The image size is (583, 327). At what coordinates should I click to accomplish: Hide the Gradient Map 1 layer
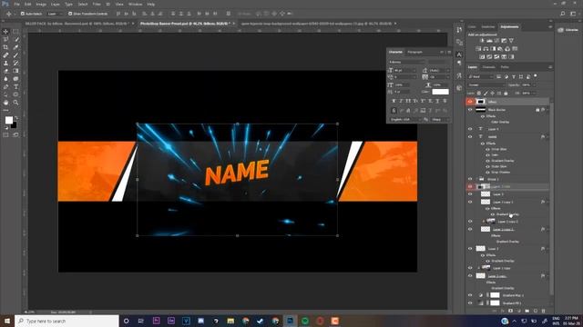pos(470,295)
